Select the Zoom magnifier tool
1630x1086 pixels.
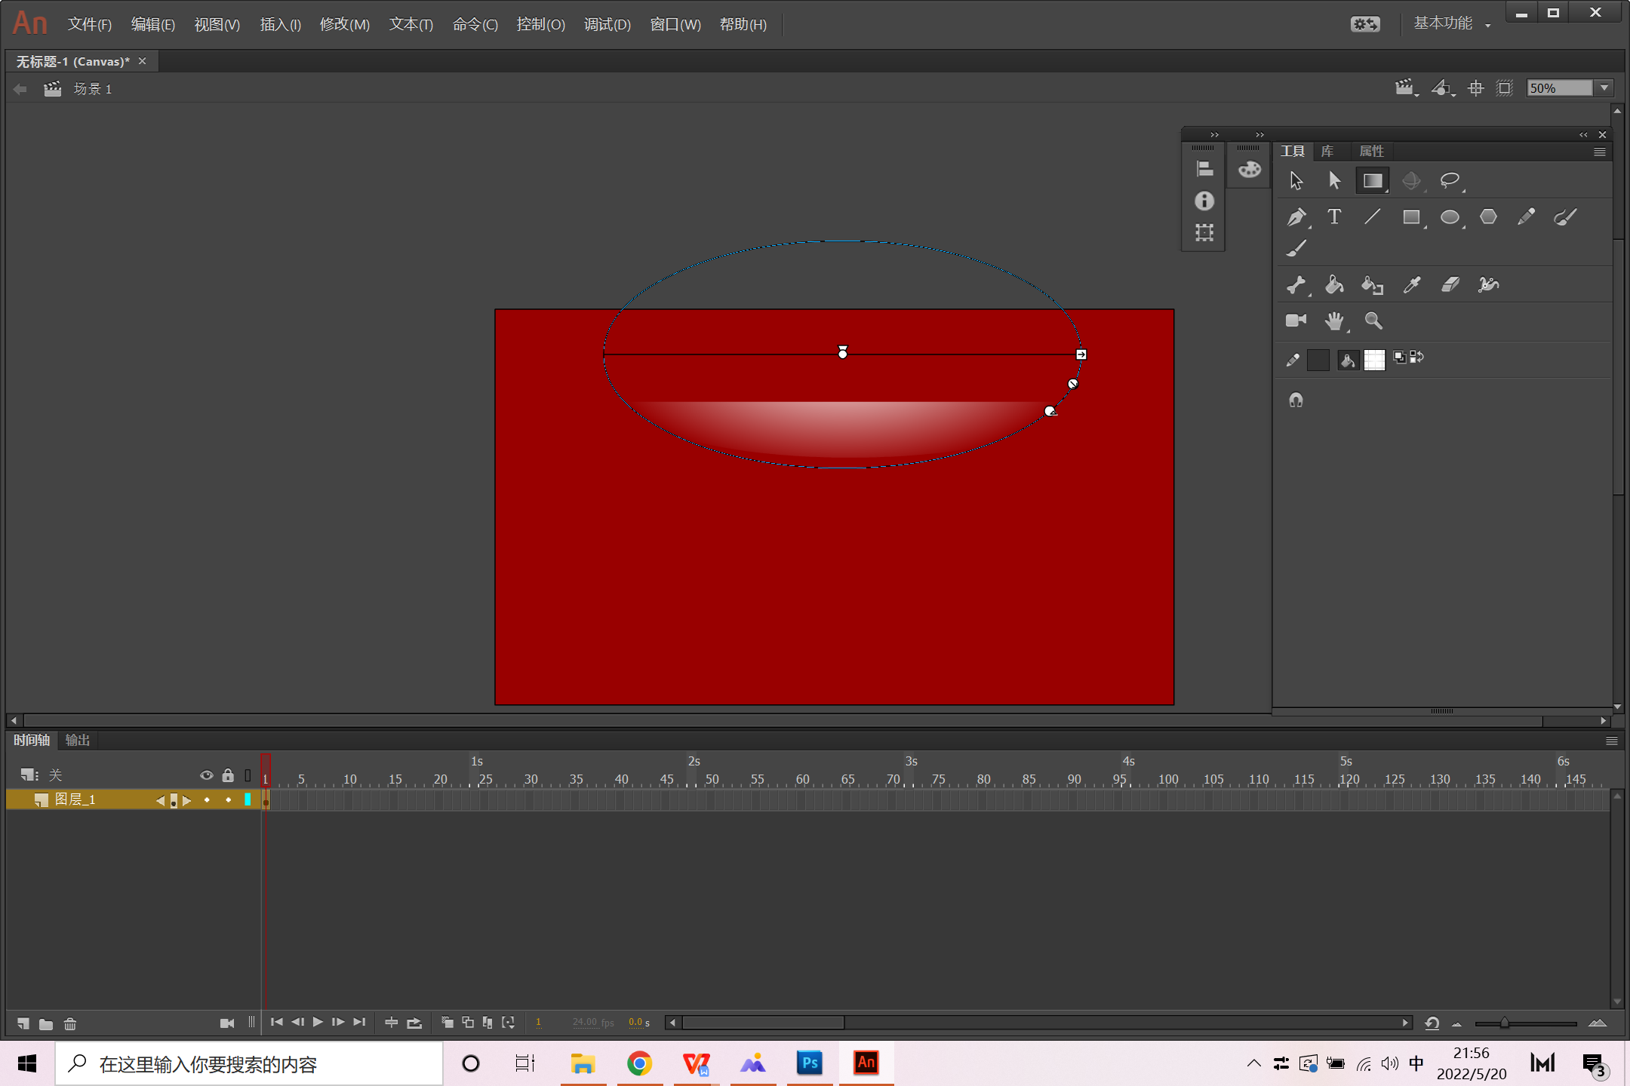(x=1373, y=321)
